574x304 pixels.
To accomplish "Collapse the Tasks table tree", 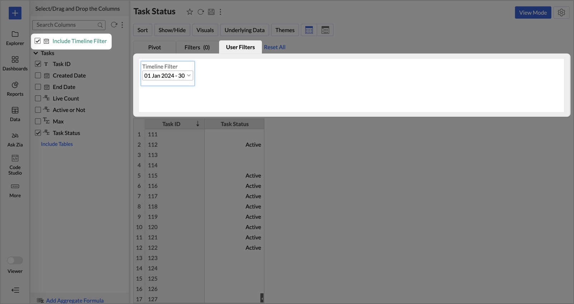I will click(36, 53).
